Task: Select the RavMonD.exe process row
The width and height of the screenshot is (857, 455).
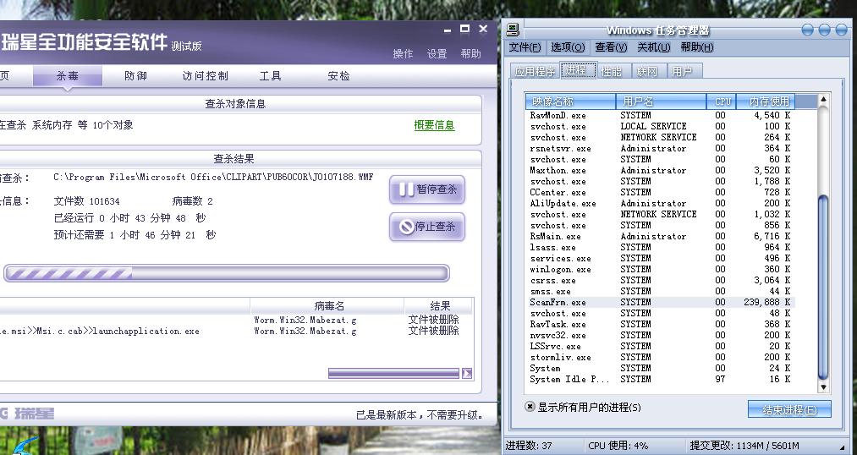Action: pos(660,115)
